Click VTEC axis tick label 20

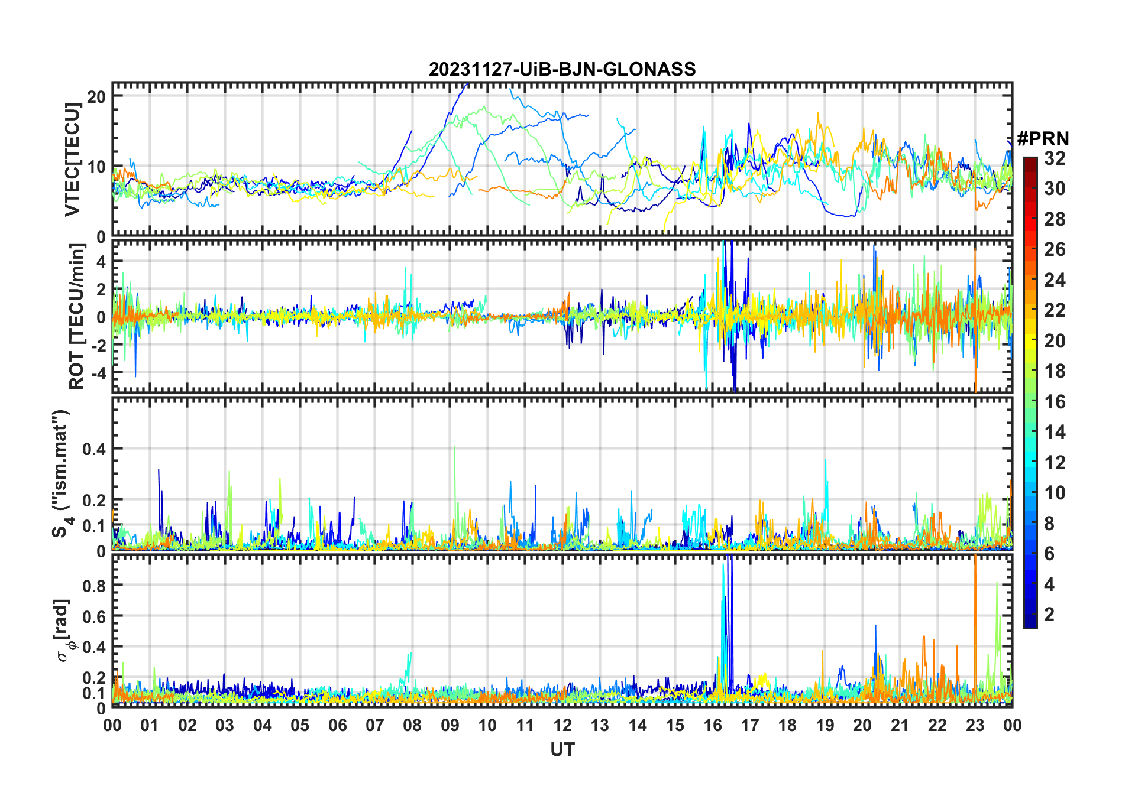click(x=96, y=96)
